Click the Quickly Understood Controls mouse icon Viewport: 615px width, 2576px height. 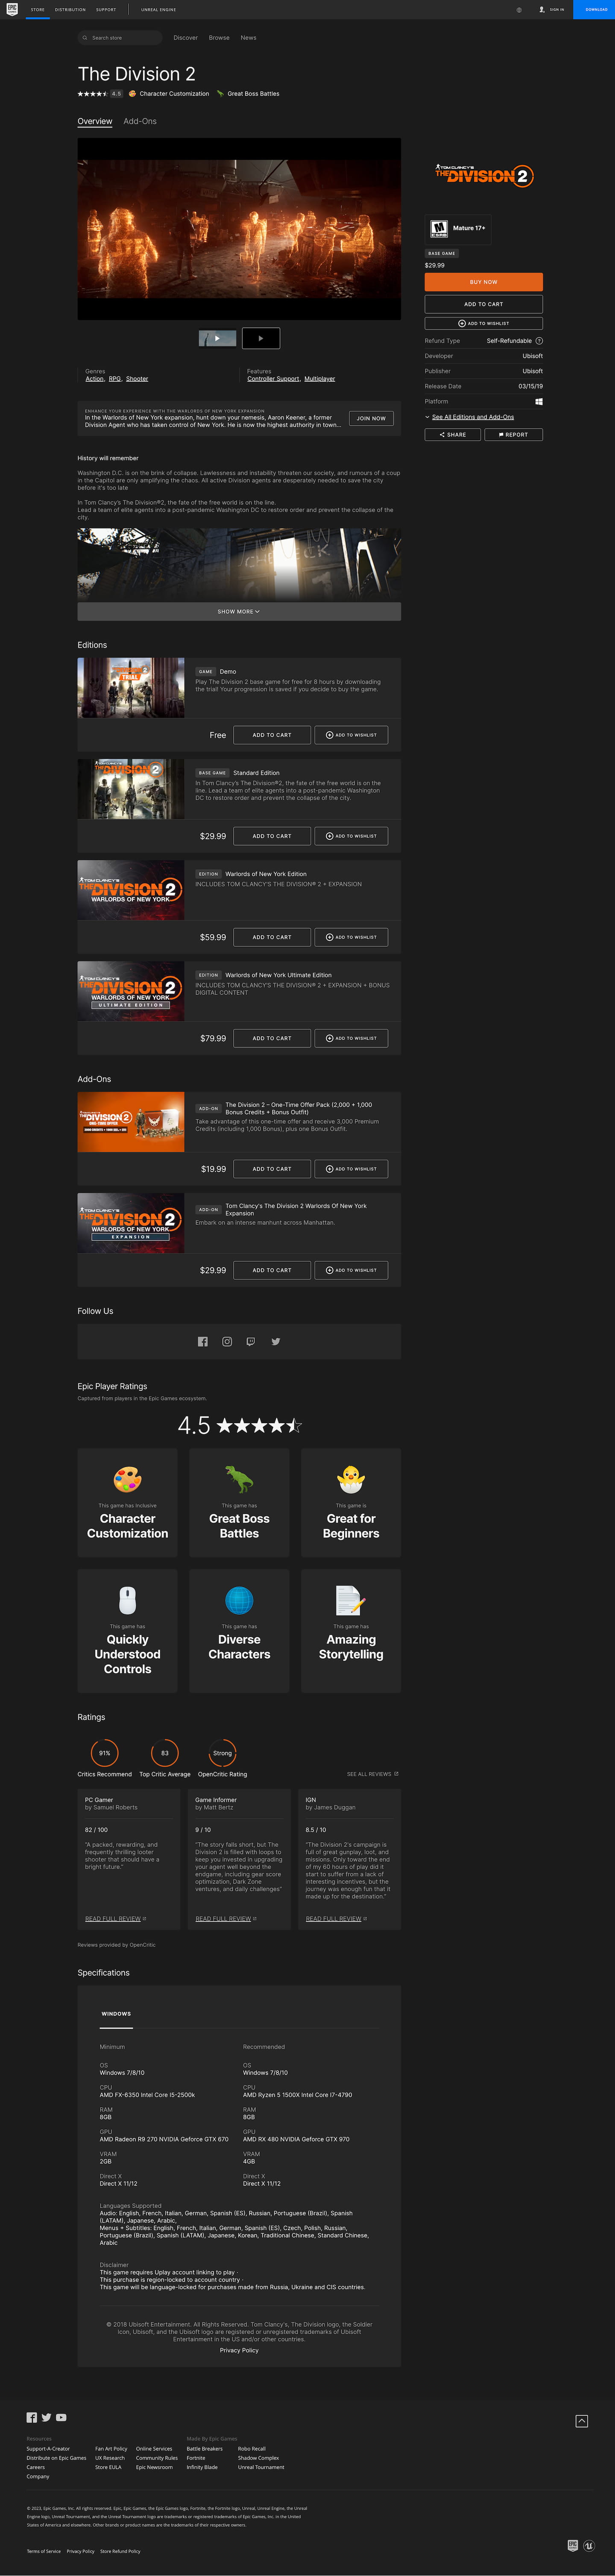click(127, 1600)
